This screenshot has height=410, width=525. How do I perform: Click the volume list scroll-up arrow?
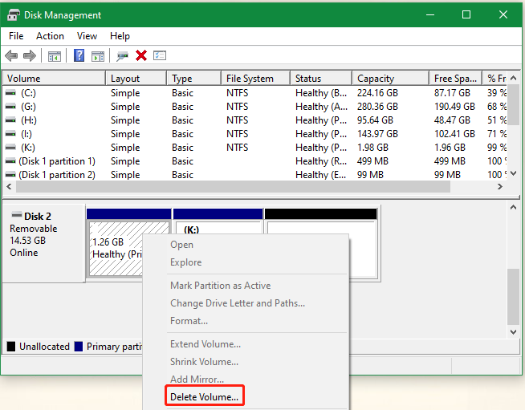click(x=514, y=79)
